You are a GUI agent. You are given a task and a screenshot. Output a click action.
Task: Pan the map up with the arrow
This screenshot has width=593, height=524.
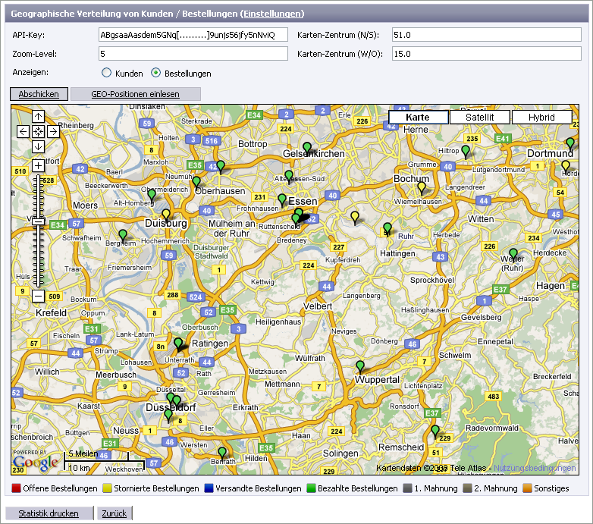38,117
